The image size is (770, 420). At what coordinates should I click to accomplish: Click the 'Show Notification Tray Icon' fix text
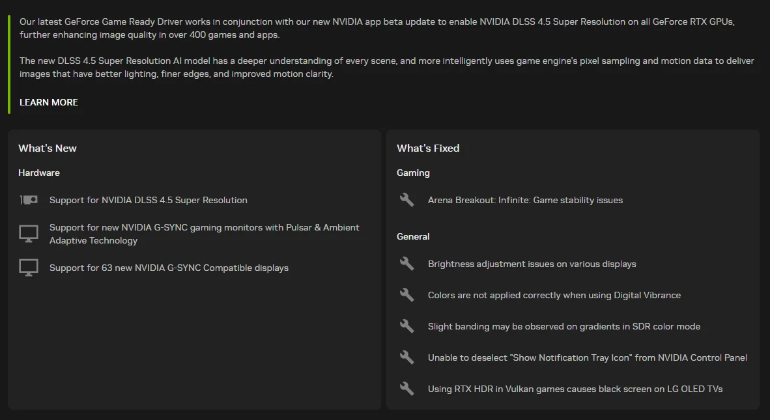click(587, 357)
